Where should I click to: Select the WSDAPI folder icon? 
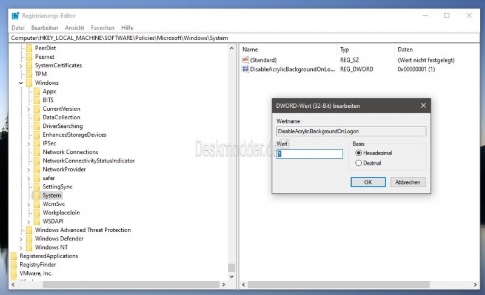(x=37, y=221)
